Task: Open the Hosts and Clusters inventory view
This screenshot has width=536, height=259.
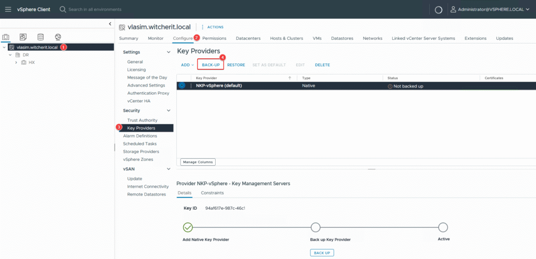Action: 6,37
